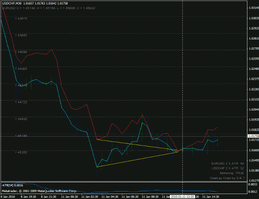
Task: Click the 11 Jan 06:30 time axis label
Action: click(130, 197)
